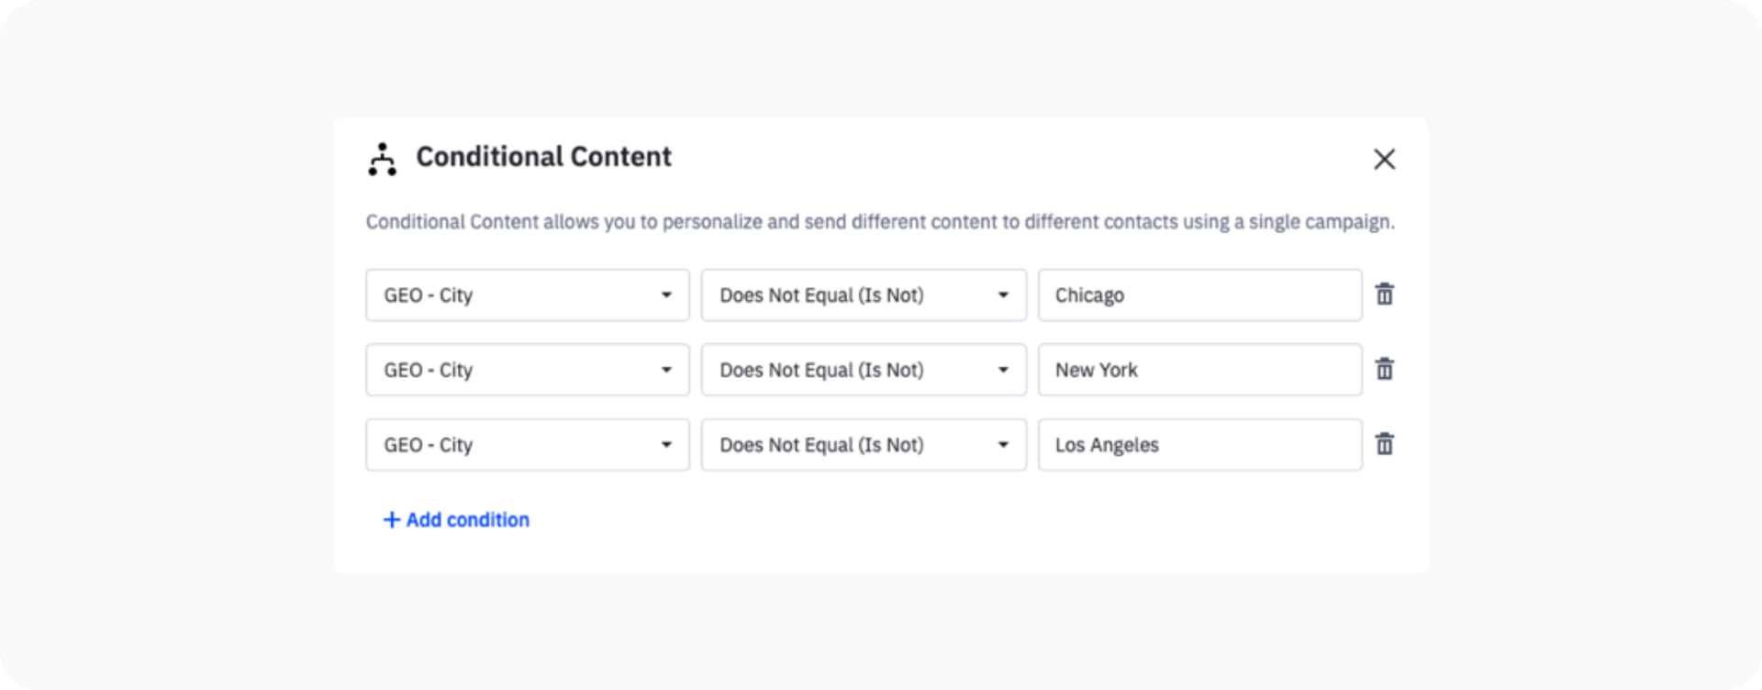Click the Add condition link
The image size is (1762, 690).
[467, 520]
